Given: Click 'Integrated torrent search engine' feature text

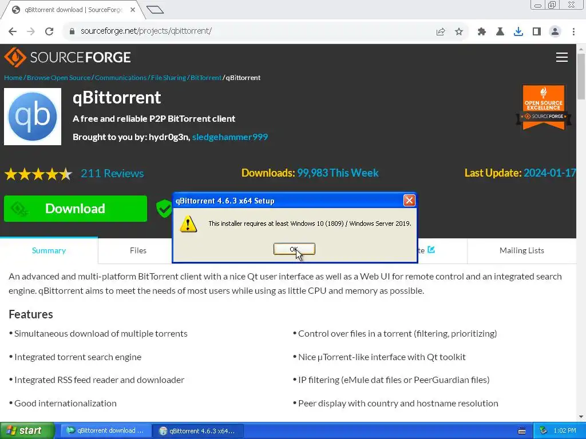Looking at the screenshot, I should tap(78, 357).
